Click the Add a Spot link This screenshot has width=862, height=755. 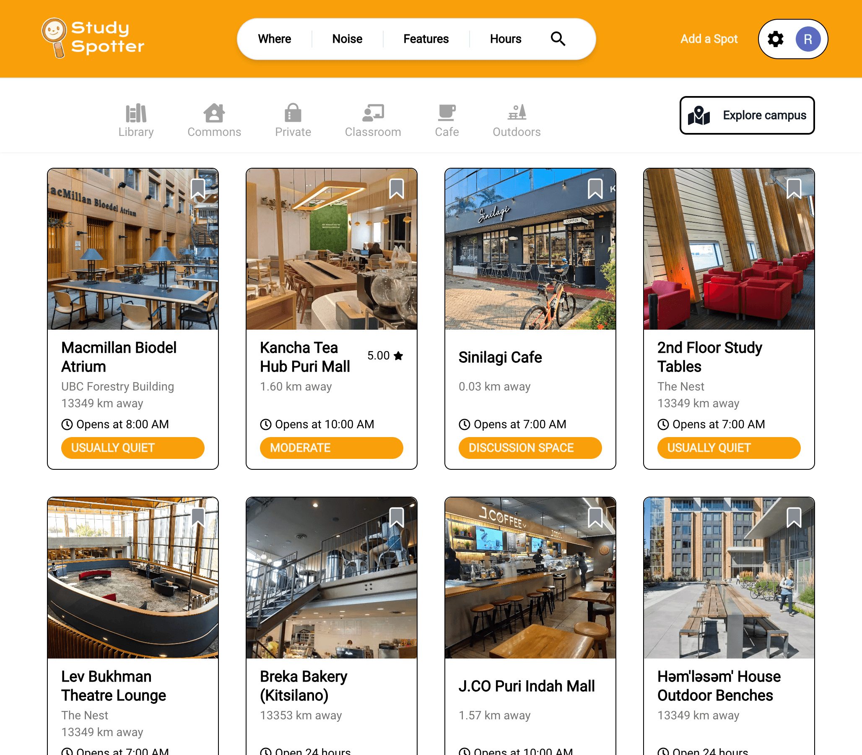click(709, 39)
